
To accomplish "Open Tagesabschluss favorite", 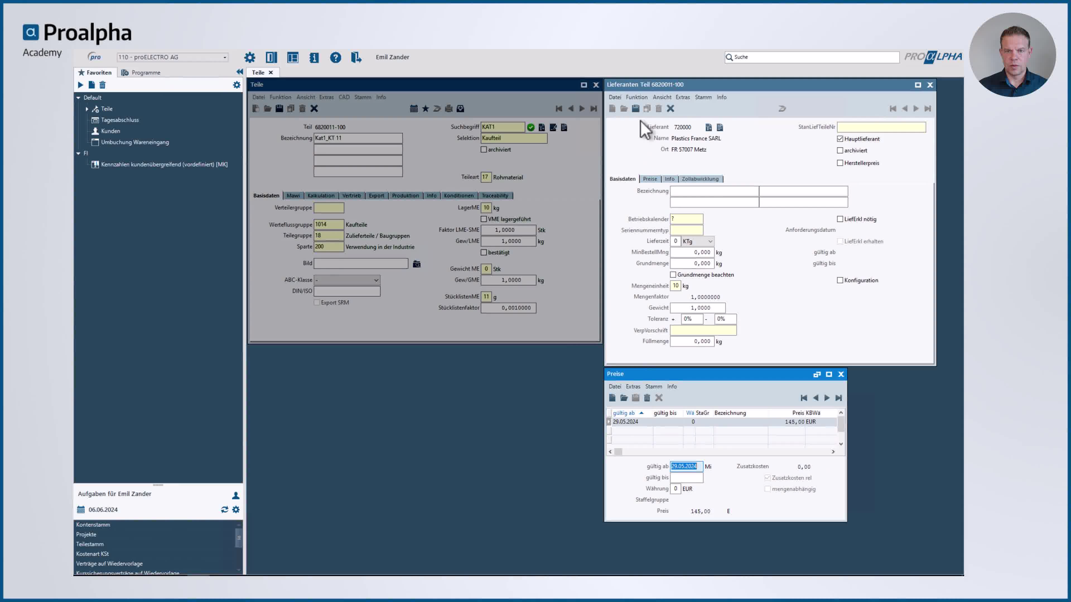I will coord(120,120).
